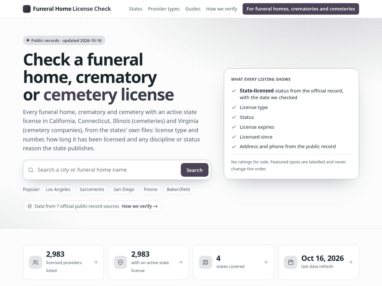The image size is (382, 286).
Task: Click the map icon on states covered card
Action: click(206, 262)
